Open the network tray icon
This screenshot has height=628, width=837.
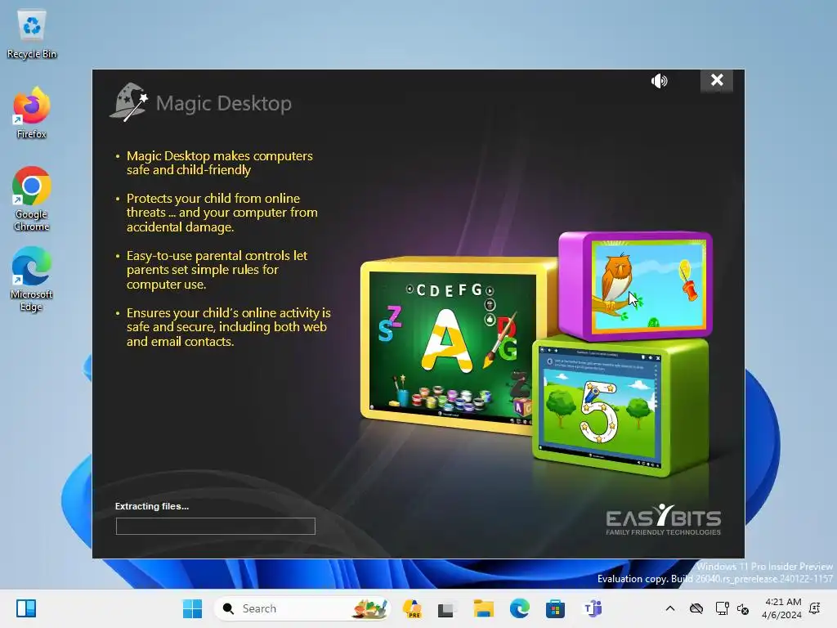[722, 608]
